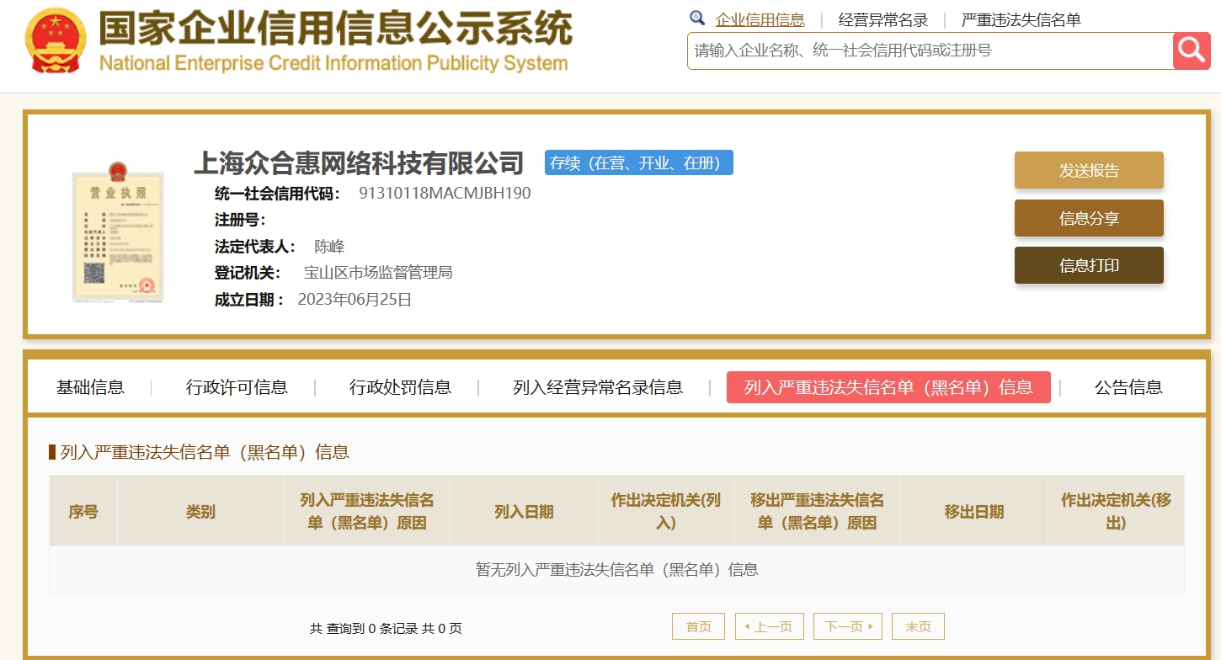Switch to the 基础信息 tab
This screenshot has width=1221, height=660.
90,387
